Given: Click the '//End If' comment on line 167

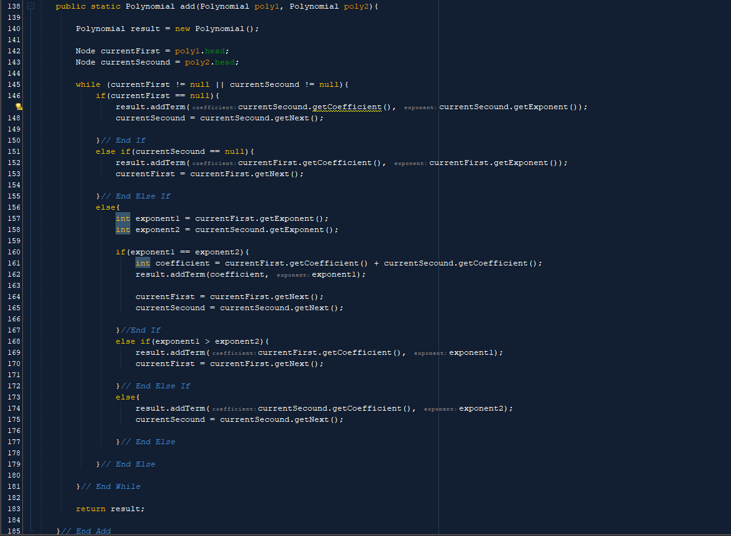Looking at the screenshot, I should pos(141,330).
